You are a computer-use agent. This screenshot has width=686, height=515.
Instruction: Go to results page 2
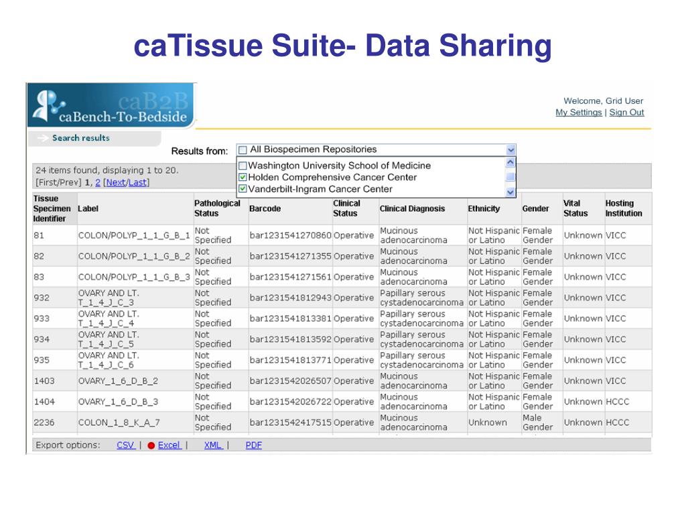[98, 182]
